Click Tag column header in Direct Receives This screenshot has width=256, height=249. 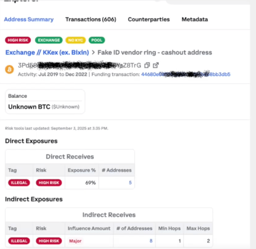12,170
